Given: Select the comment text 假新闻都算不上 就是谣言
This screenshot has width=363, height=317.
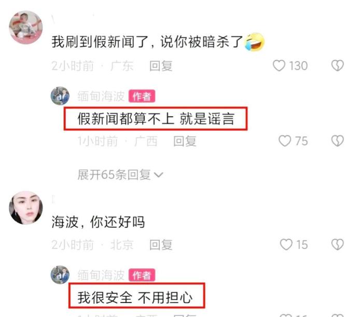Looking at the screenshot, I should coord(156,119).
